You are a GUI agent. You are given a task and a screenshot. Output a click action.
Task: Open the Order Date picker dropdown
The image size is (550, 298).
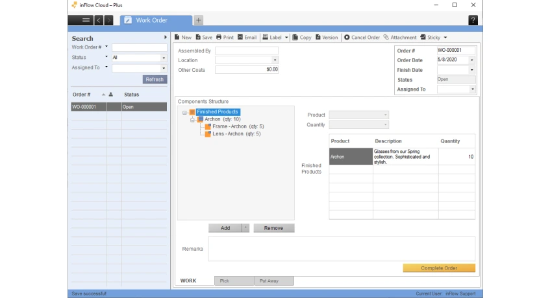[472, 60]
